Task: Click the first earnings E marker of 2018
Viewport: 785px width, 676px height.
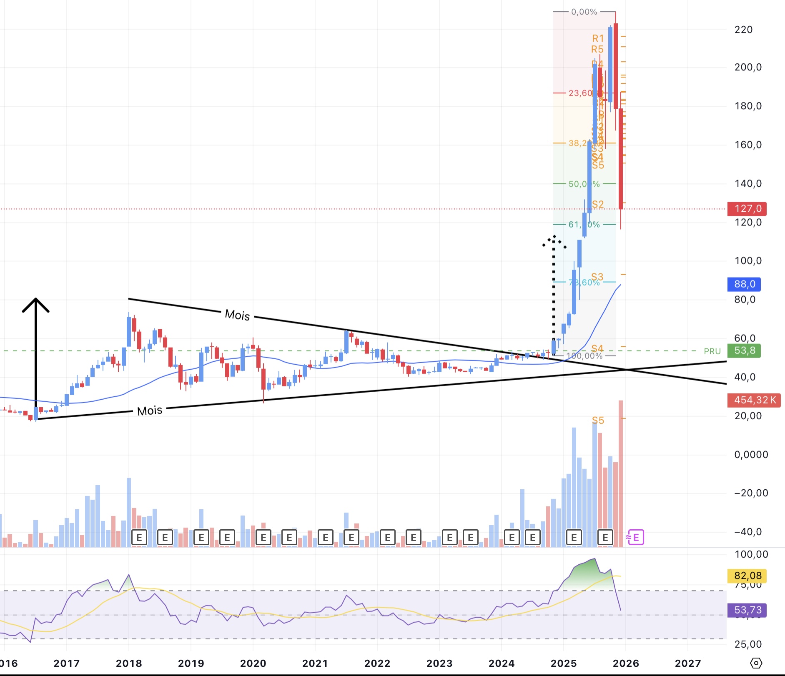Action: click(x=139, y=537)
